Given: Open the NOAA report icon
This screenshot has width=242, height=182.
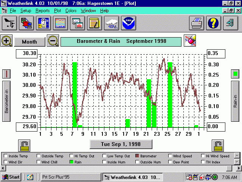Looking at the screenshot, I should coord(129,23).
